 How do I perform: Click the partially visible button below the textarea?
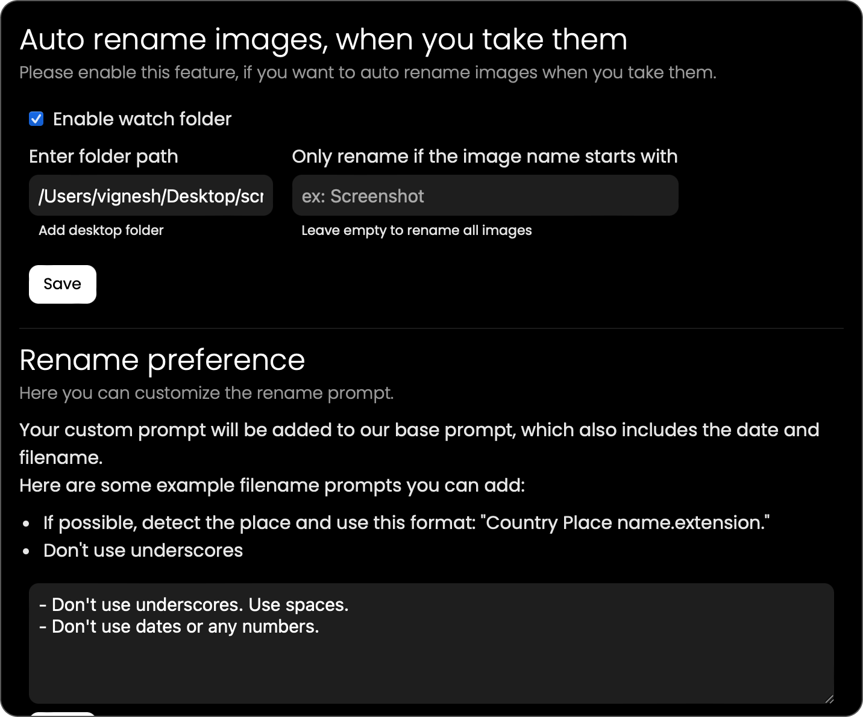63,714
